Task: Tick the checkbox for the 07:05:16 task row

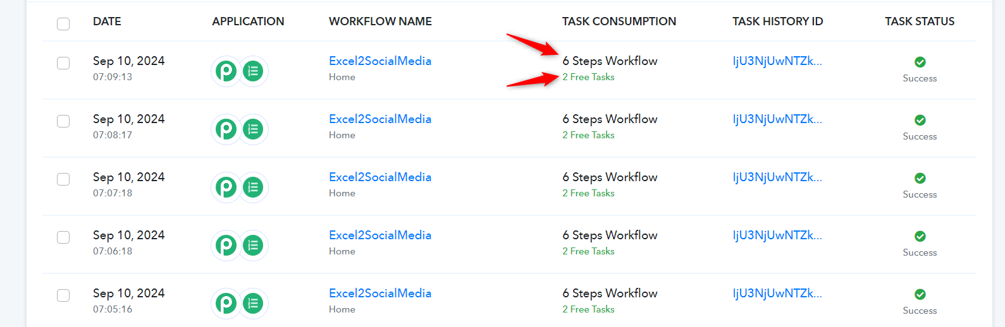Action: coord(63,295)
